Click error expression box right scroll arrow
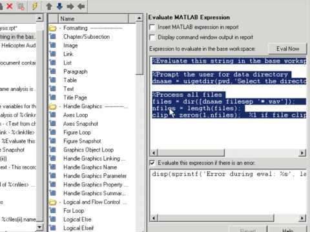This screenshot has width=310, height=232. (x=302, y=218)
